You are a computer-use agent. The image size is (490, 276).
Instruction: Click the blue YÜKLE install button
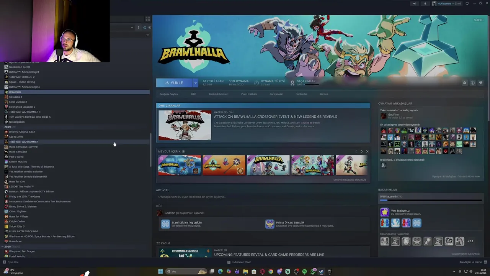point(174,83)
